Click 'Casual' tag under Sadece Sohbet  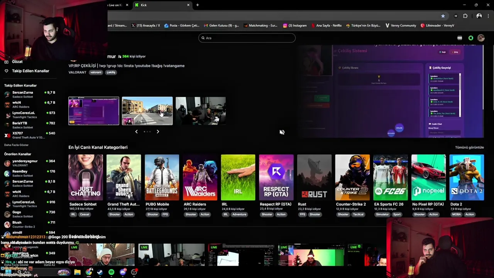[85, 214]
